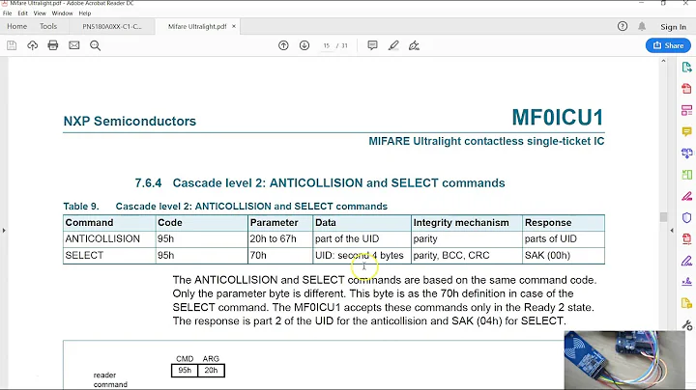Open Organize Pages tool in right pane
This screenshot has height=390, width=696.
pyautogui.click(x=686, y=175)
